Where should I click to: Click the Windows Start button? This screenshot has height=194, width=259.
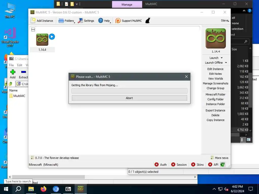(6, 189)
